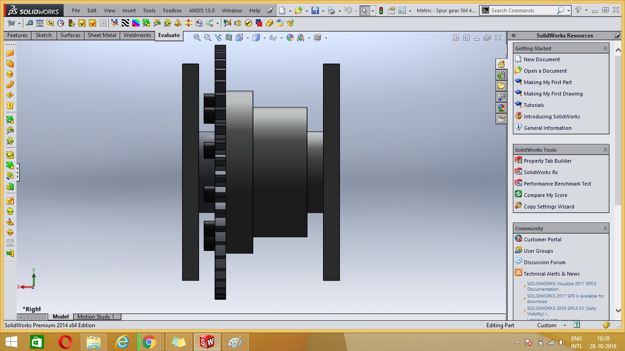This screenshot has height=351, width=625.
Task: Pin the menu bar pushpin
Action: point(270,11)
